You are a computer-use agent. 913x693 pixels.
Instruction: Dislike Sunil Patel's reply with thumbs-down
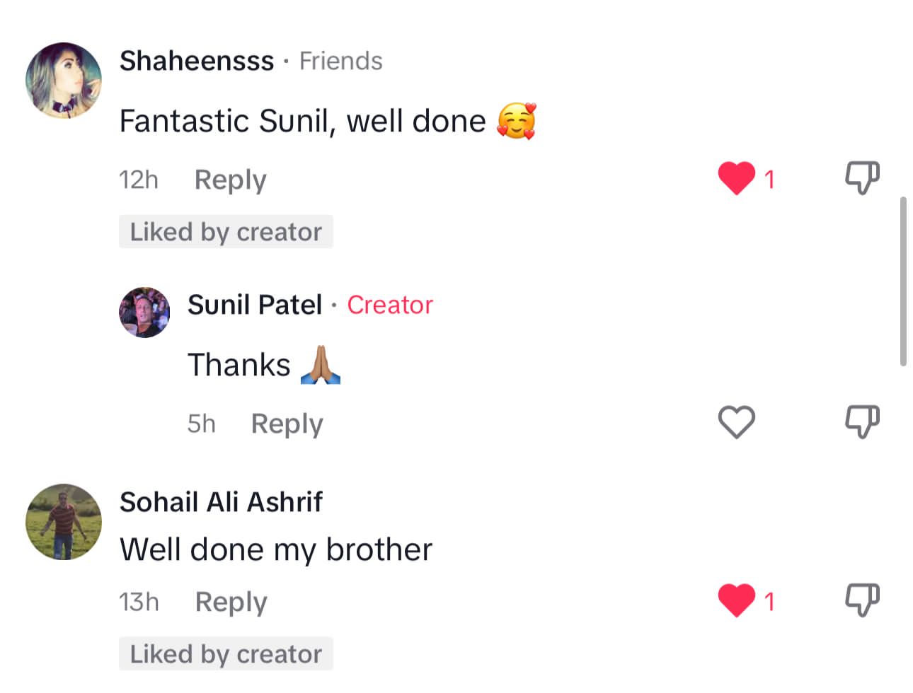click(x=862, y=421)
